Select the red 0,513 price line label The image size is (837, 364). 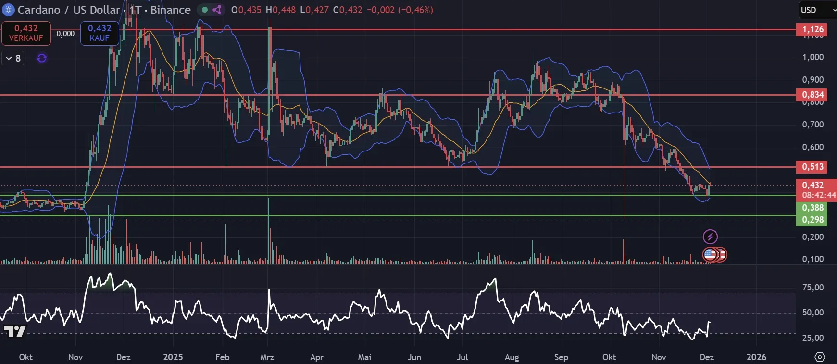coord(812,167)
